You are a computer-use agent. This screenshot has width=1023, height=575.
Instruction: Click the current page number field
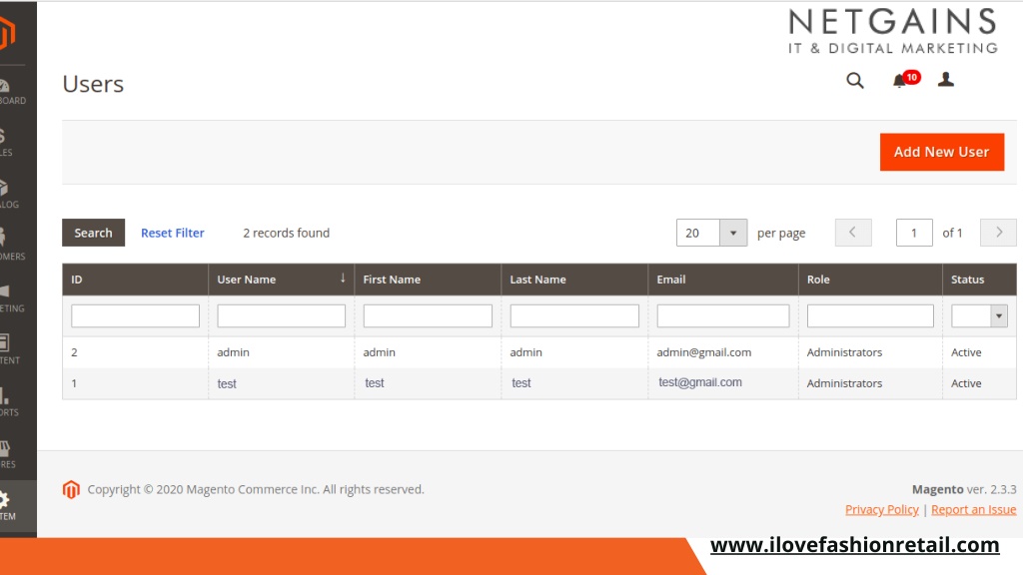coord(914,233)
